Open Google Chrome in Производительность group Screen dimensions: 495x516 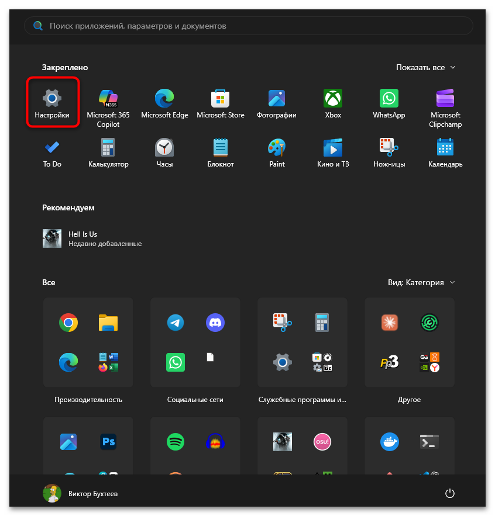tap(68, 323)
